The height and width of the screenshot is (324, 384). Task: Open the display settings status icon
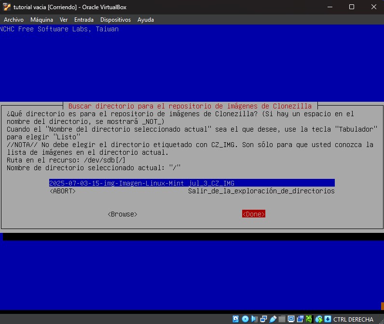pyautogui.click(x=291, y=319)
